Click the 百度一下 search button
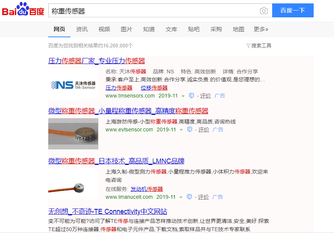 click(293, 11)
